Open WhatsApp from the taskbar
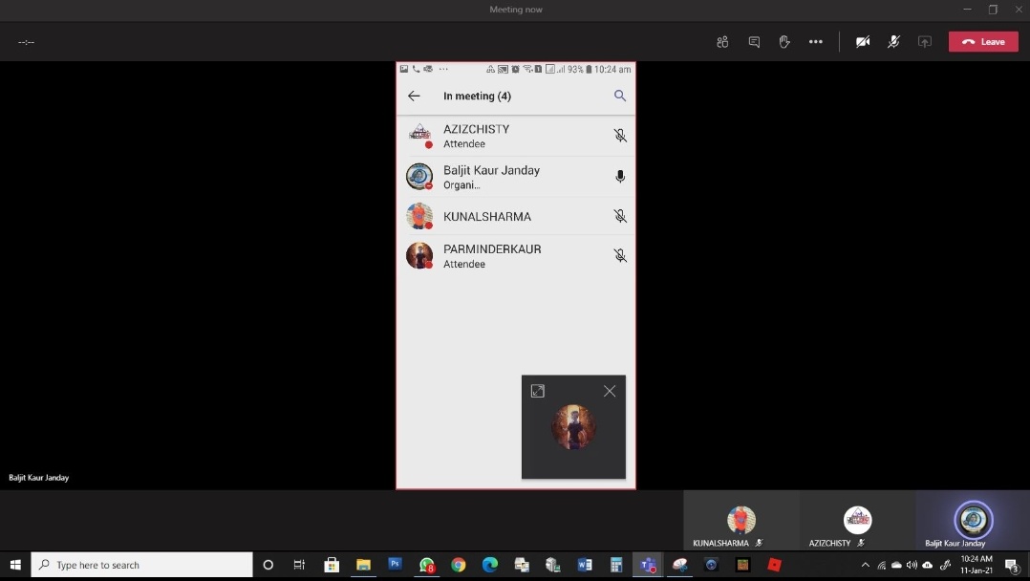This screenshot has width=1030, height=581. (426, 565)
